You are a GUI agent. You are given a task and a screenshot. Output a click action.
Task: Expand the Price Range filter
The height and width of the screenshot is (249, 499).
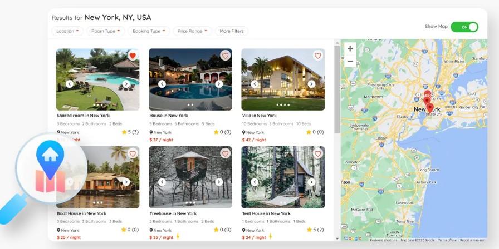(x=192, y=31)
